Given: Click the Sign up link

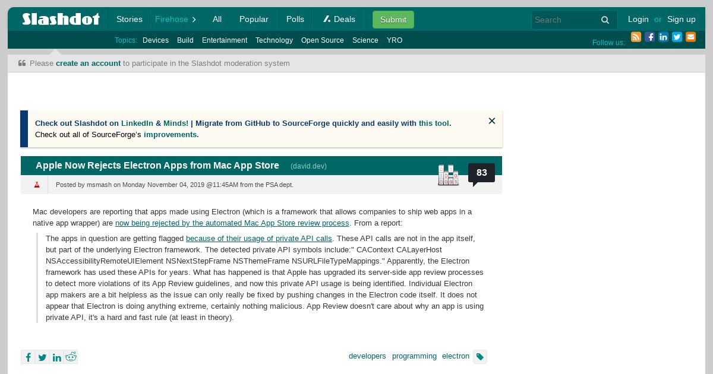Looking at the screenshot, I should coord(682,19).
